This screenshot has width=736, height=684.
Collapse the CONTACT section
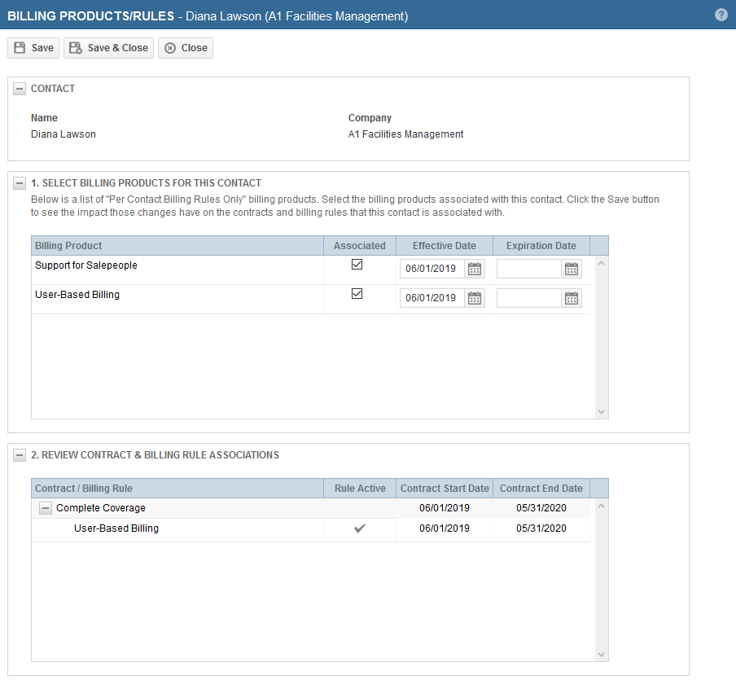(x=19, y=88)
